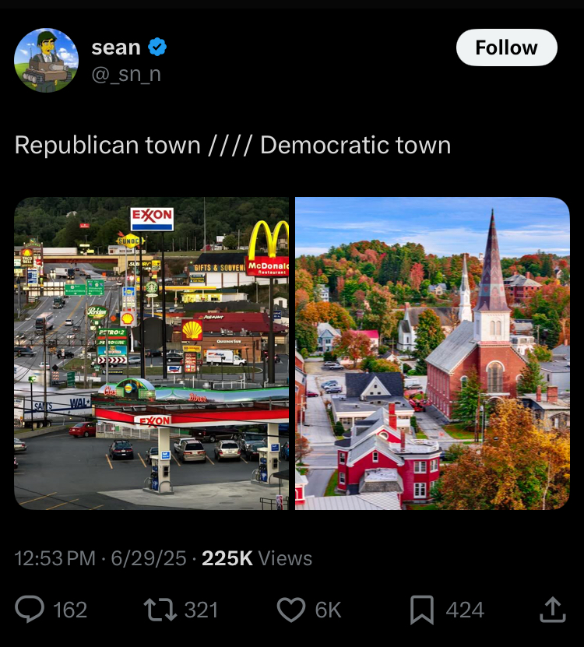Viewport: 584px width, 647px height.
Task: Click the 6/29/25 post date
Action: 149,558
